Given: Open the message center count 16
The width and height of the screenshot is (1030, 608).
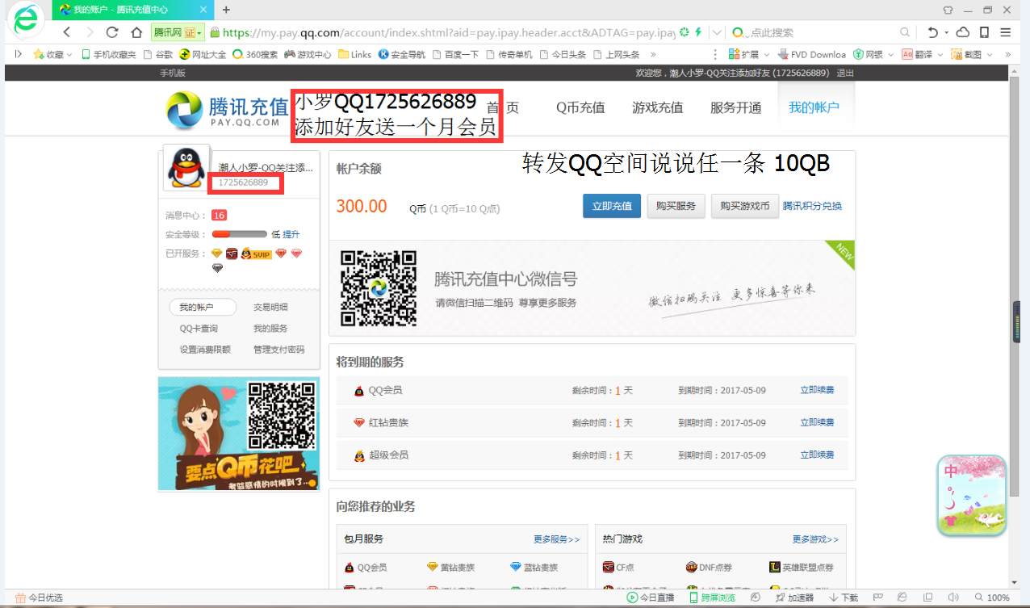Looking at the screenshot, I should (x=219, y=216).
